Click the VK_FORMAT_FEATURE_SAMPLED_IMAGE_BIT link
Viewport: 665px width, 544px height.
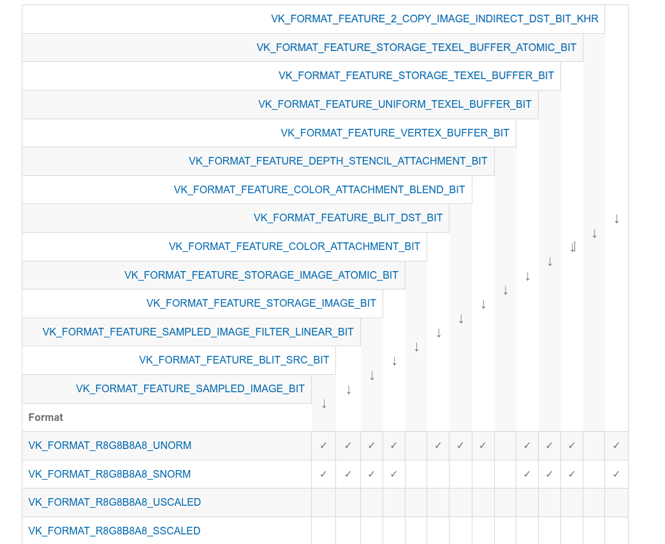point(191,388)
